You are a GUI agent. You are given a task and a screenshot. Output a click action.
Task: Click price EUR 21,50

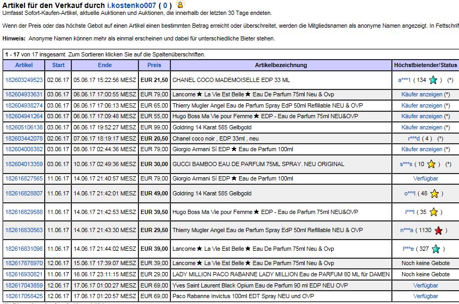point(154,80)
